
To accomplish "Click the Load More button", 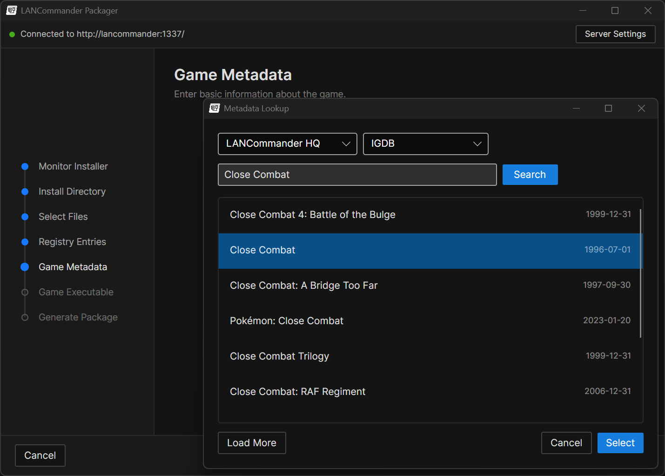I will pos(252,443).
